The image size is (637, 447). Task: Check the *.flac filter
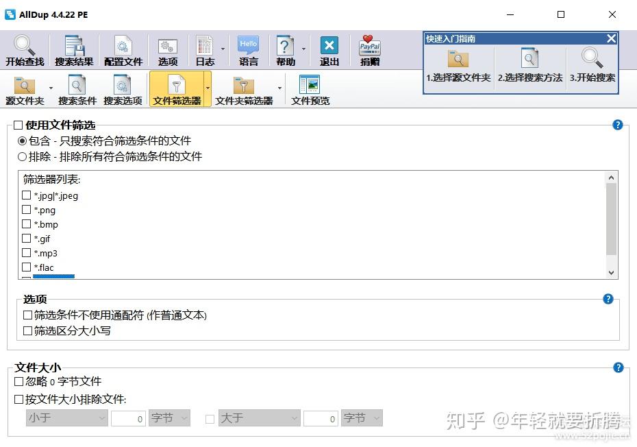pyautogui.click(x=27, y=267)
